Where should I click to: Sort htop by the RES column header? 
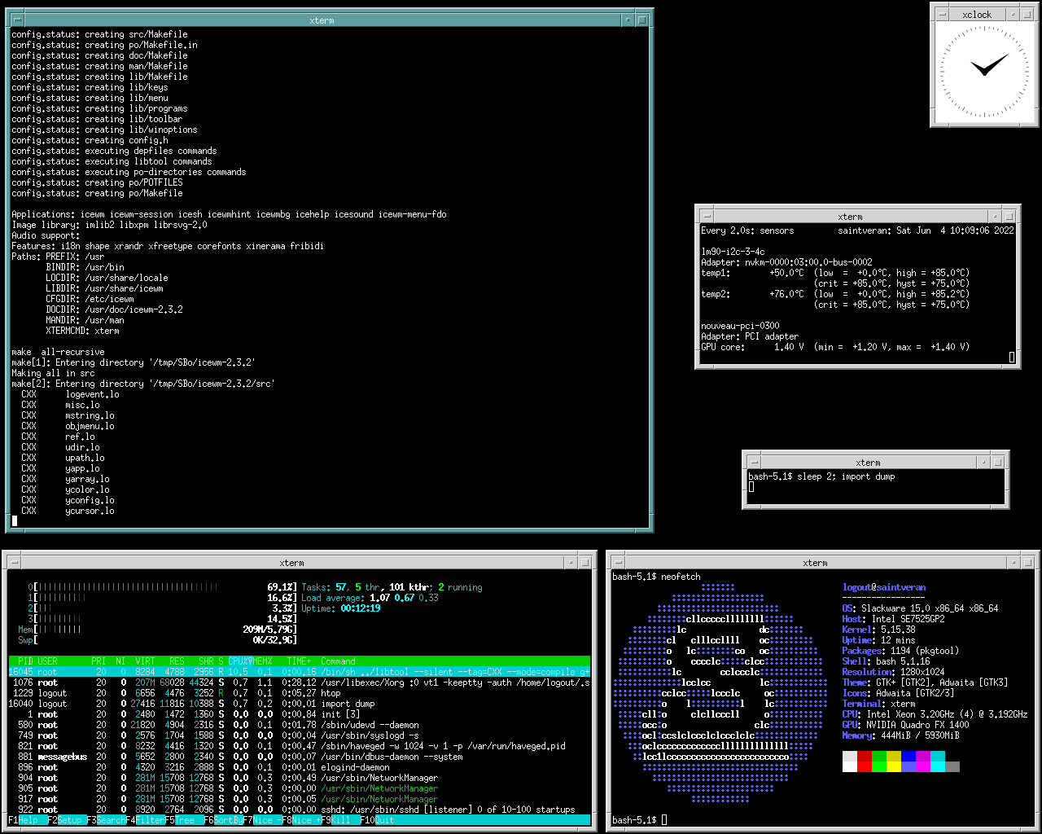click(177, 661)
